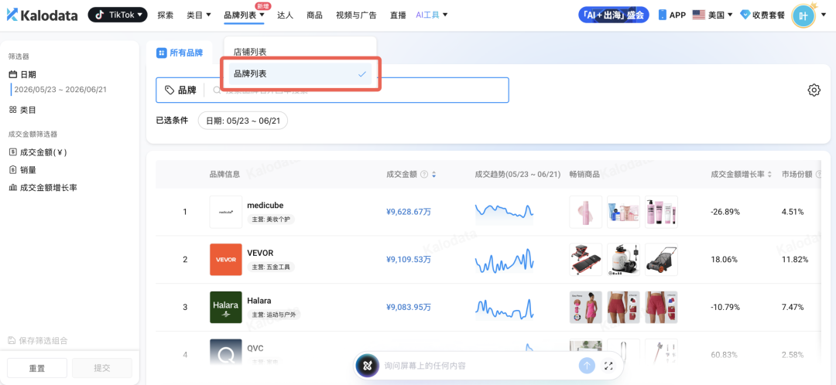
Task: Click the help icon beside 成交金额 header
Action: click(x=424, y=174)
